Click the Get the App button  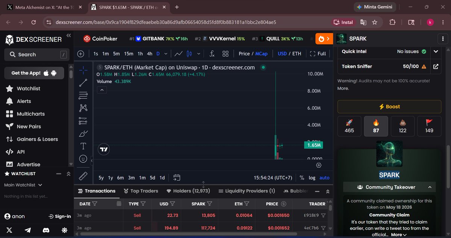pos(34,73)
